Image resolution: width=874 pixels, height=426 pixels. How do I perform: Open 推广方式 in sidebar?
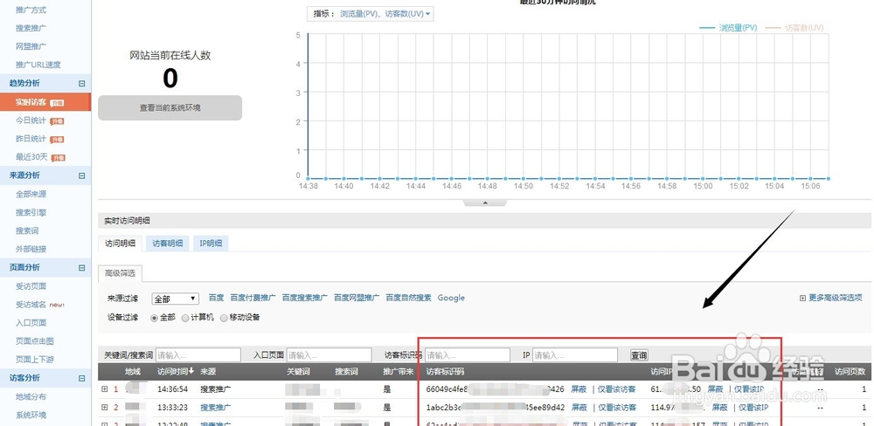[x=31, y=10]
